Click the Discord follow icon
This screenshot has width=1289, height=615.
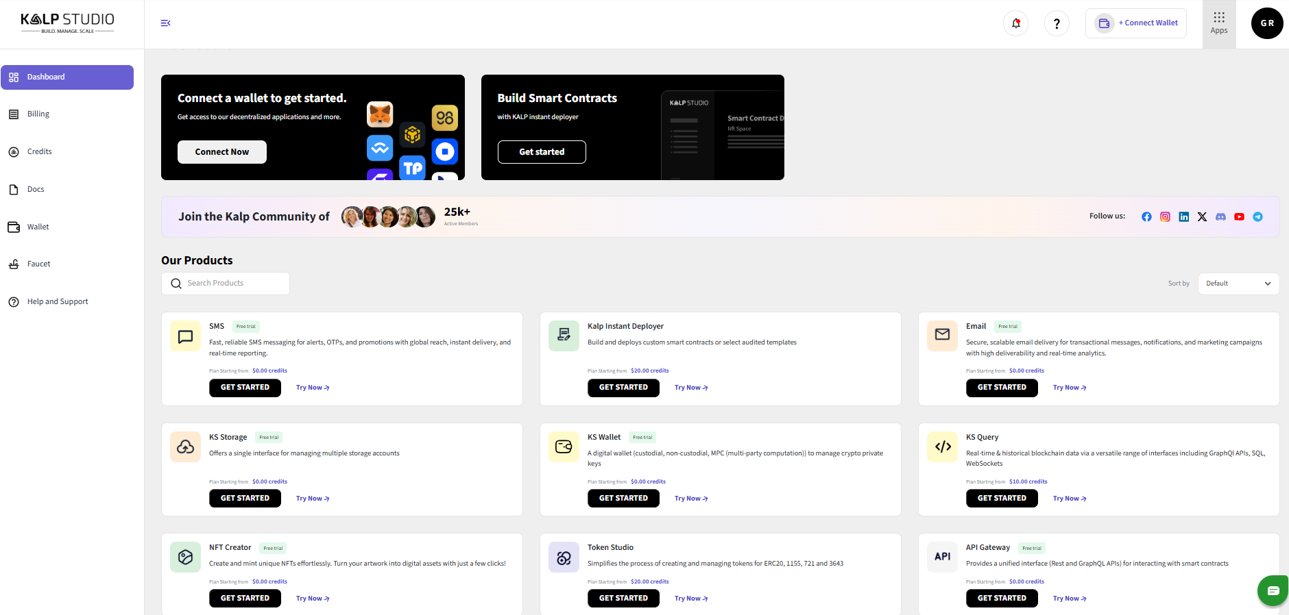[1220, 216]
